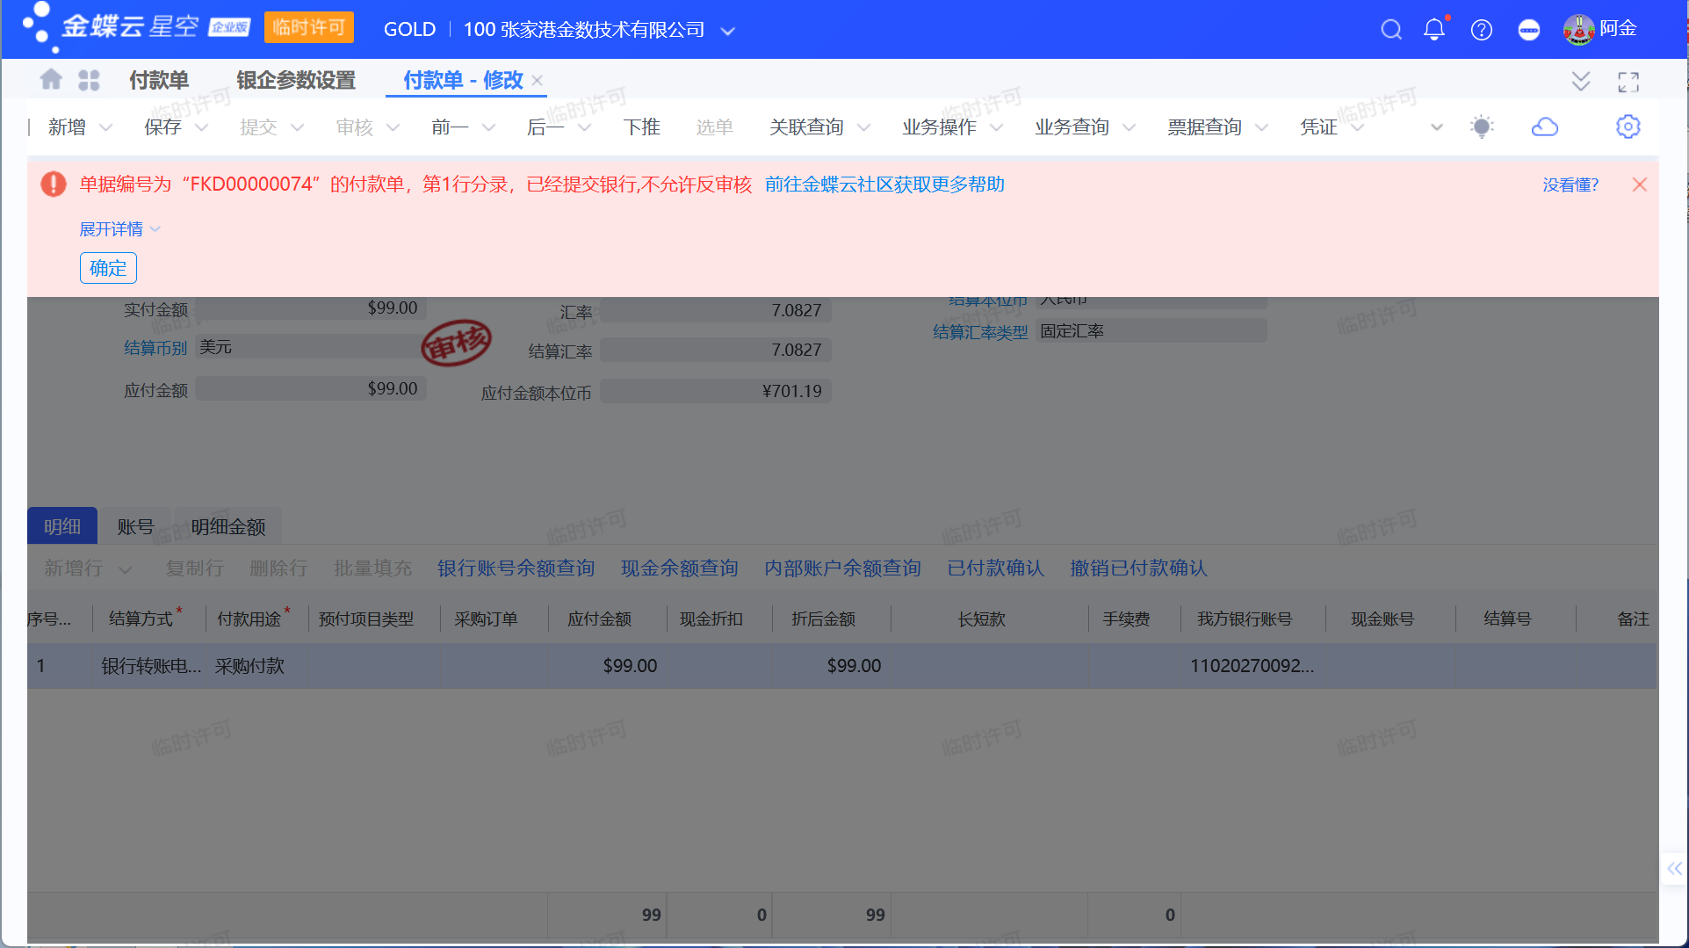This screenshot has height=948, width=1689.
Task: Select the 付款单 - 修改 tab
Action: pos(463,80)
